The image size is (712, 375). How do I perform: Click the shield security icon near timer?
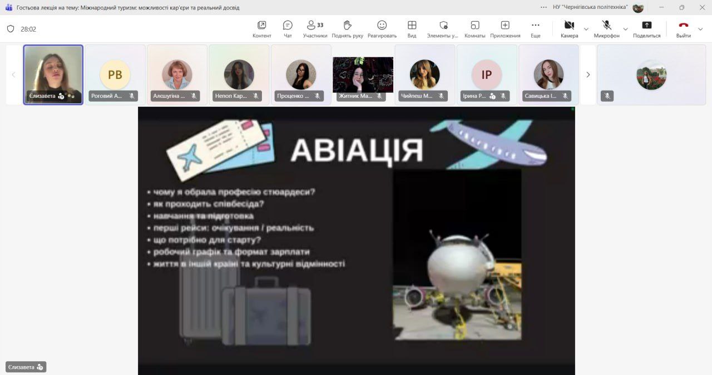(x=11, y=29)
